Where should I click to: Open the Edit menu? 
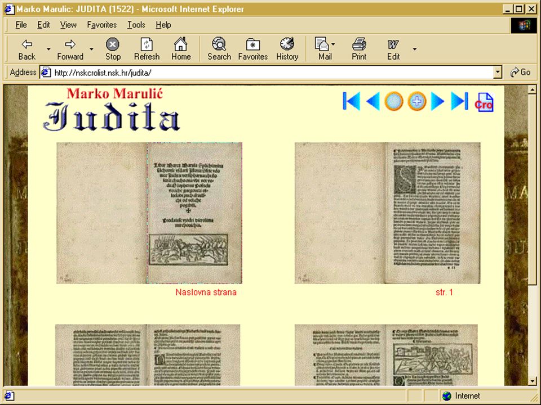[43, 25]
